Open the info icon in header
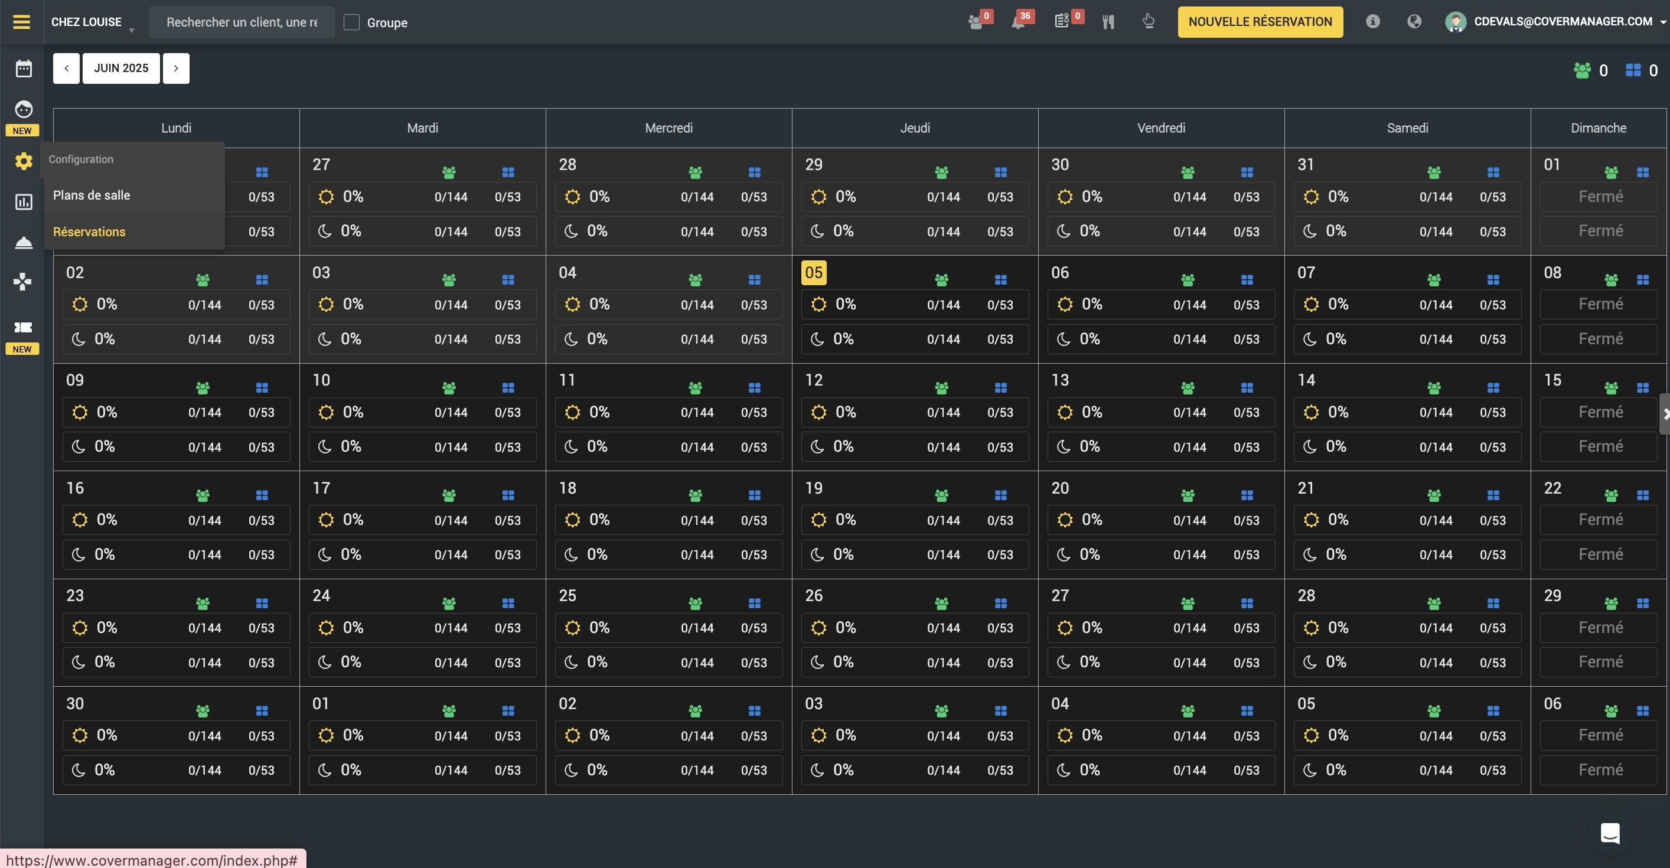The height and width of the screenshot is (868, 1670). 1372,21
